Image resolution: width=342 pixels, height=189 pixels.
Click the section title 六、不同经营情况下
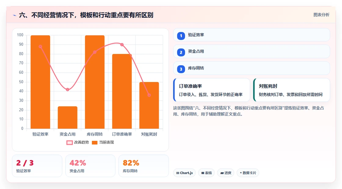[x=86, y=15]
